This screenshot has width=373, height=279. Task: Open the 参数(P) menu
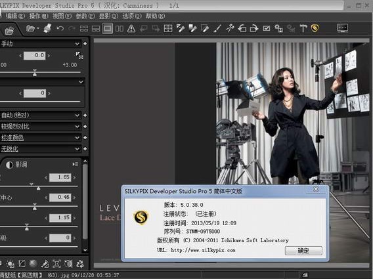pos(85,16)
